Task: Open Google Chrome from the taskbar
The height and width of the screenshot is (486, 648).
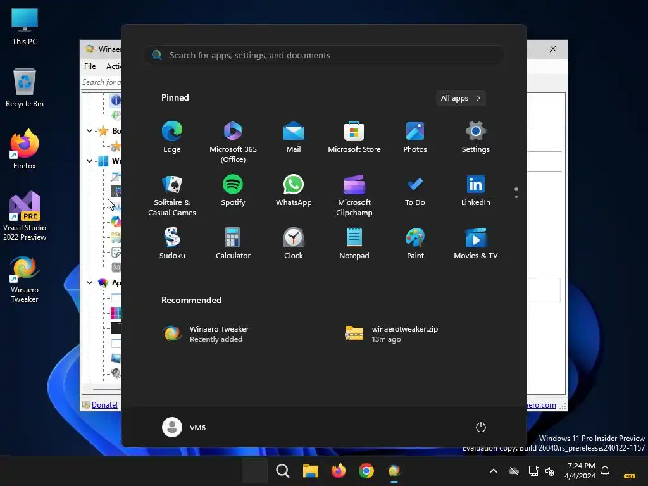Action: (x=366, y=471)
